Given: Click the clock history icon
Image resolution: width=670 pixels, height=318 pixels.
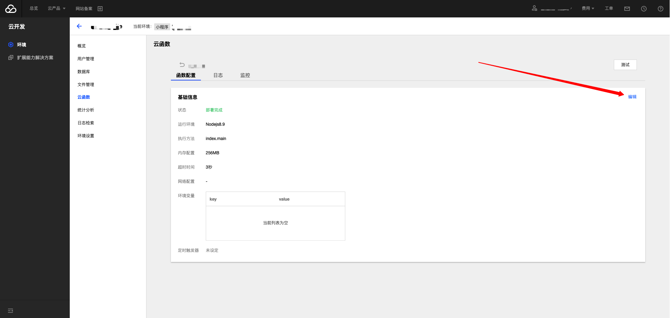Looking at the screenshot, I should point(644,9).
